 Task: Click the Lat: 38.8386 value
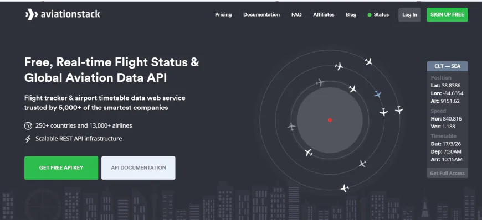pyautogui.click(x=446, y=86)
